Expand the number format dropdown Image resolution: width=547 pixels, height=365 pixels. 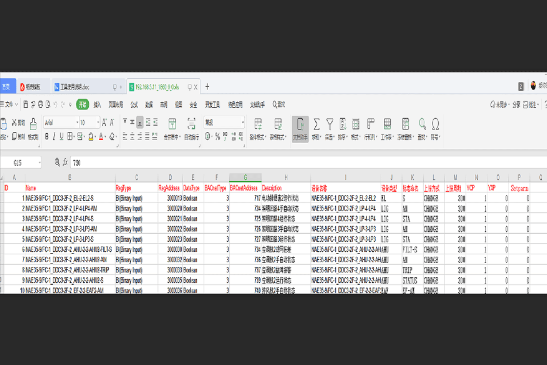[242, 122]
